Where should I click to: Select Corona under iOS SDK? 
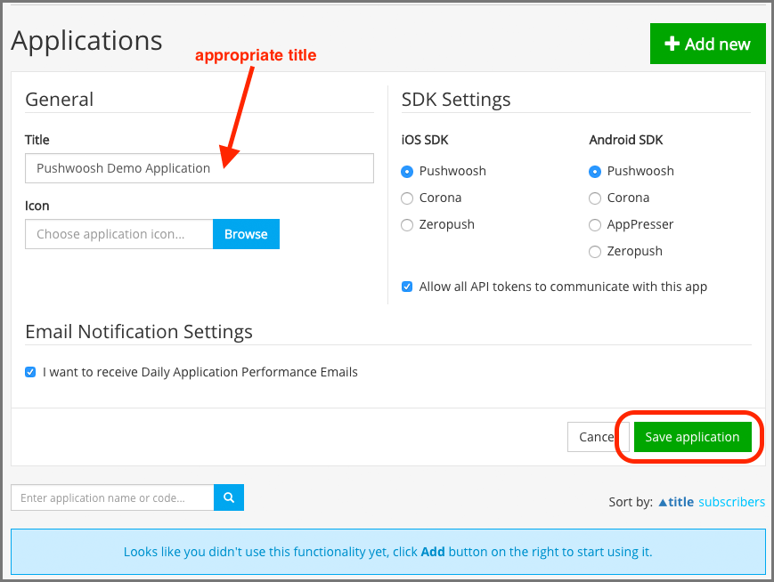click(x=407, y=198)
